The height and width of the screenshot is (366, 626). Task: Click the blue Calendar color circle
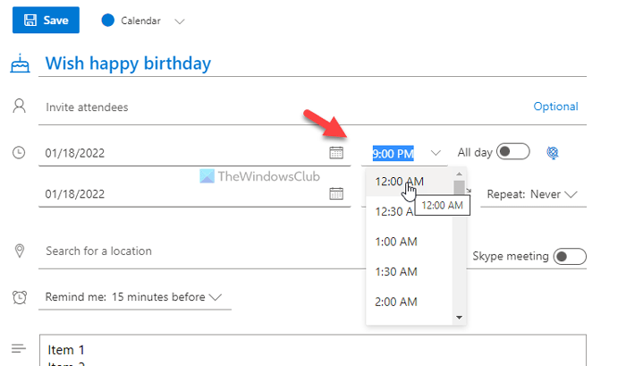pyautogui.click(x=109, y=20)
